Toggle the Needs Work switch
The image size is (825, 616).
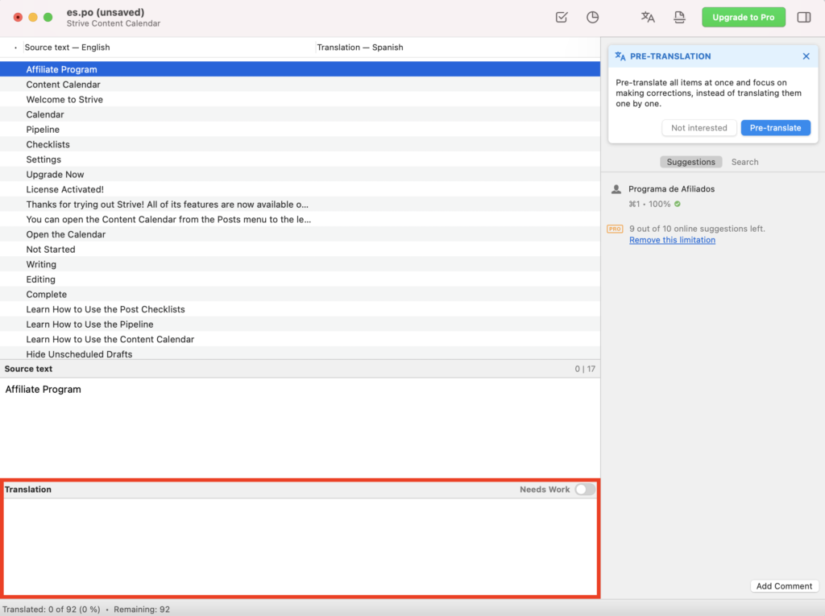click(585, 490)
